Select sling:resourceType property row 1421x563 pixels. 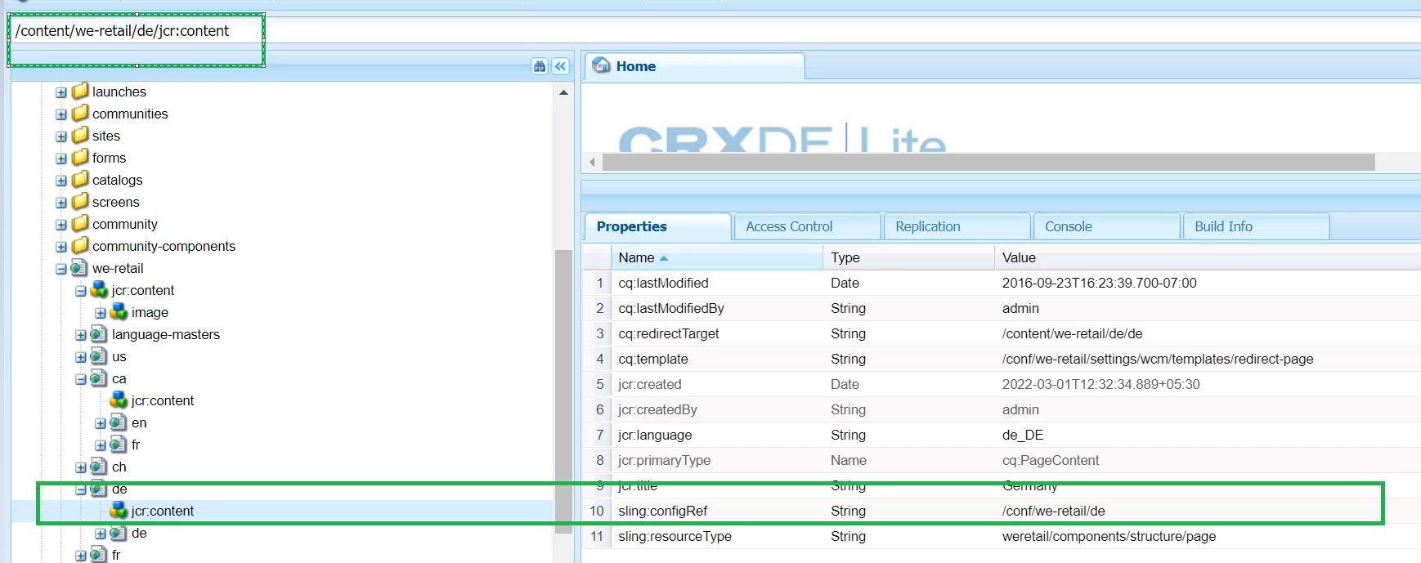tap(1002, 536)
